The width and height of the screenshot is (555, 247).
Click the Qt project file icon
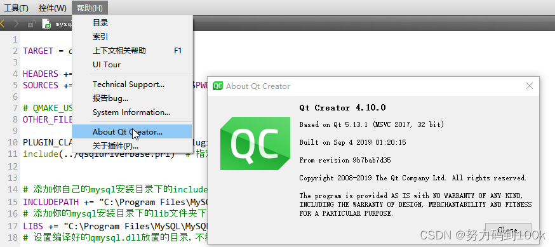click(x=46, y=23)
